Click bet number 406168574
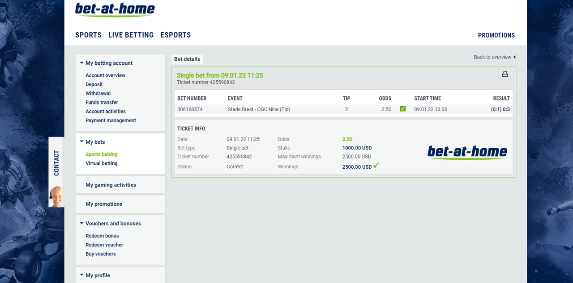The width and height of the screenshot is (573, 283). click(x=190, y=109)
